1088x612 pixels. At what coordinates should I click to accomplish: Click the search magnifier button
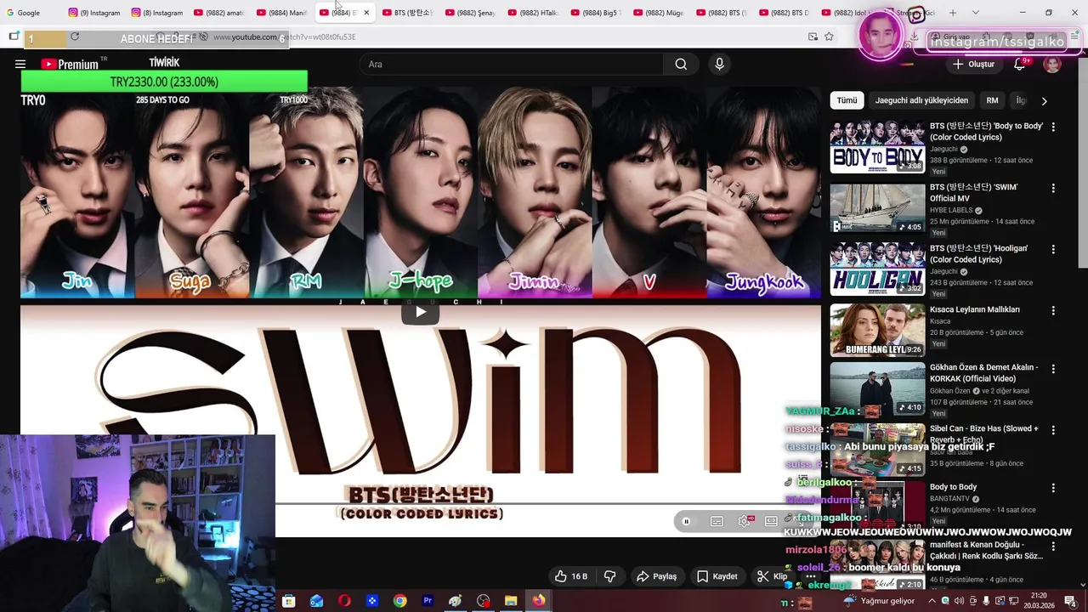pos(681,64)
